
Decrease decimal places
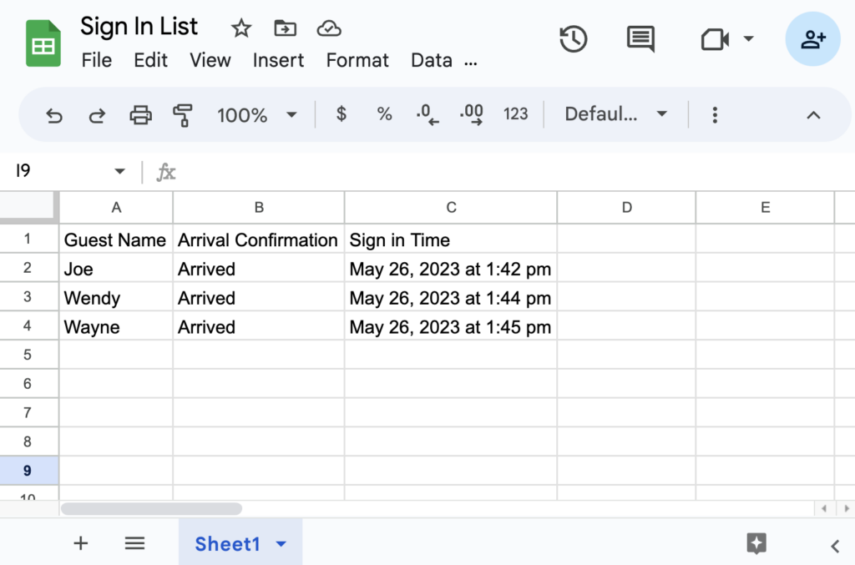(426, 114)
